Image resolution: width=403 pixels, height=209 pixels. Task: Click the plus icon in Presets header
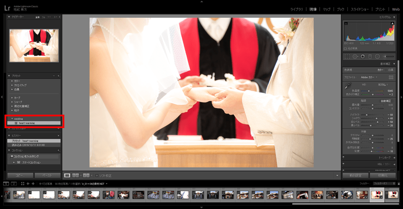[x=59, y=76]
